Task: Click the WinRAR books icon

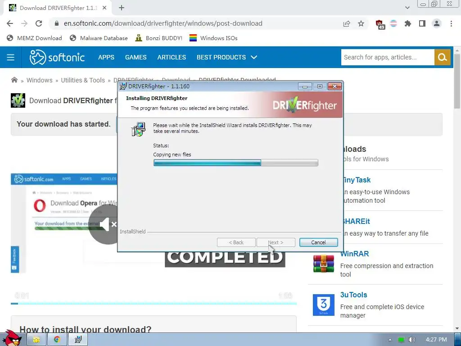Action: [x=323, y=264]
